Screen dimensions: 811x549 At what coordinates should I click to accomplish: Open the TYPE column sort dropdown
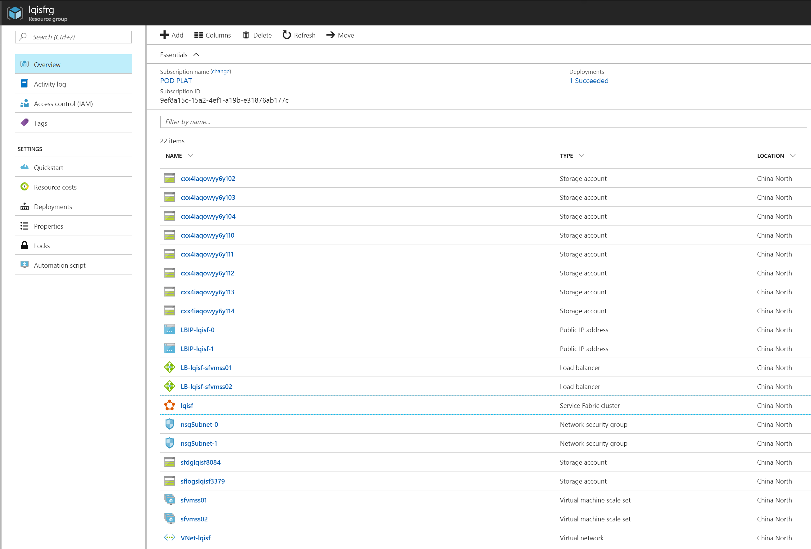point(581,155)
